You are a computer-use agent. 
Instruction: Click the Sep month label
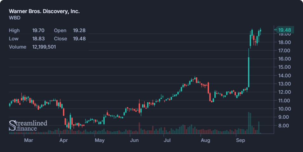[x=240, y=140]
